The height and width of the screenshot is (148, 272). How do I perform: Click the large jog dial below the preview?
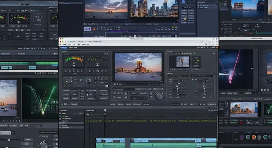160,96
